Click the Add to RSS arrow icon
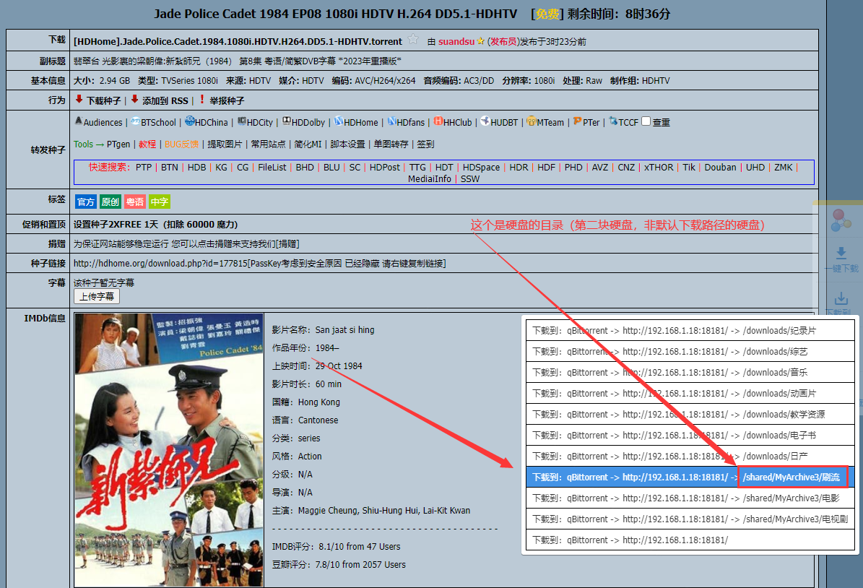Image resolution: width=863 pixels, height=588 pixels. [134, 99]
